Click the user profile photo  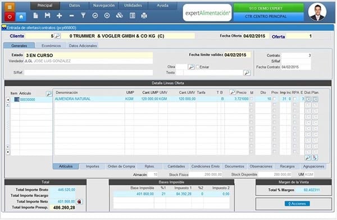point(317,12)
